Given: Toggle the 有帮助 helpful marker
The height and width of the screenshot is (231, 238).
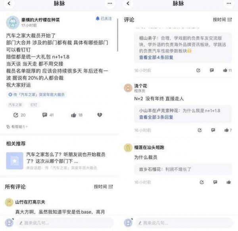Looking at the screenshot, I should coord(17,127).
